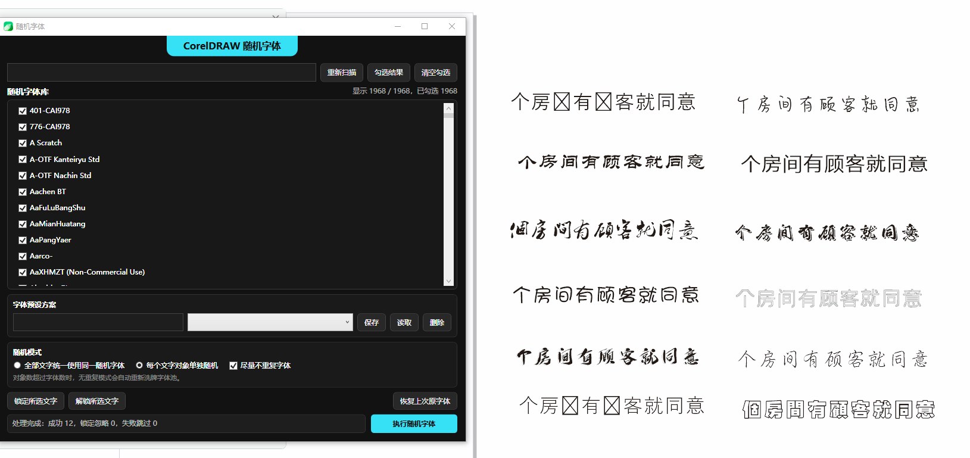
Task: Close the 随机字体 window
Action: 452,26
